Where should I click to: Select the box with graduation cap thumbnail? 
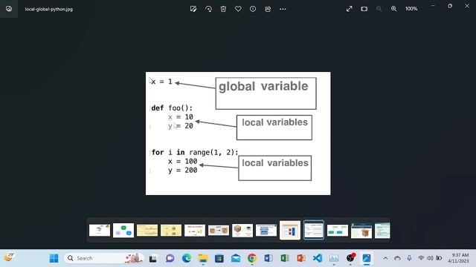click(242, 231)
